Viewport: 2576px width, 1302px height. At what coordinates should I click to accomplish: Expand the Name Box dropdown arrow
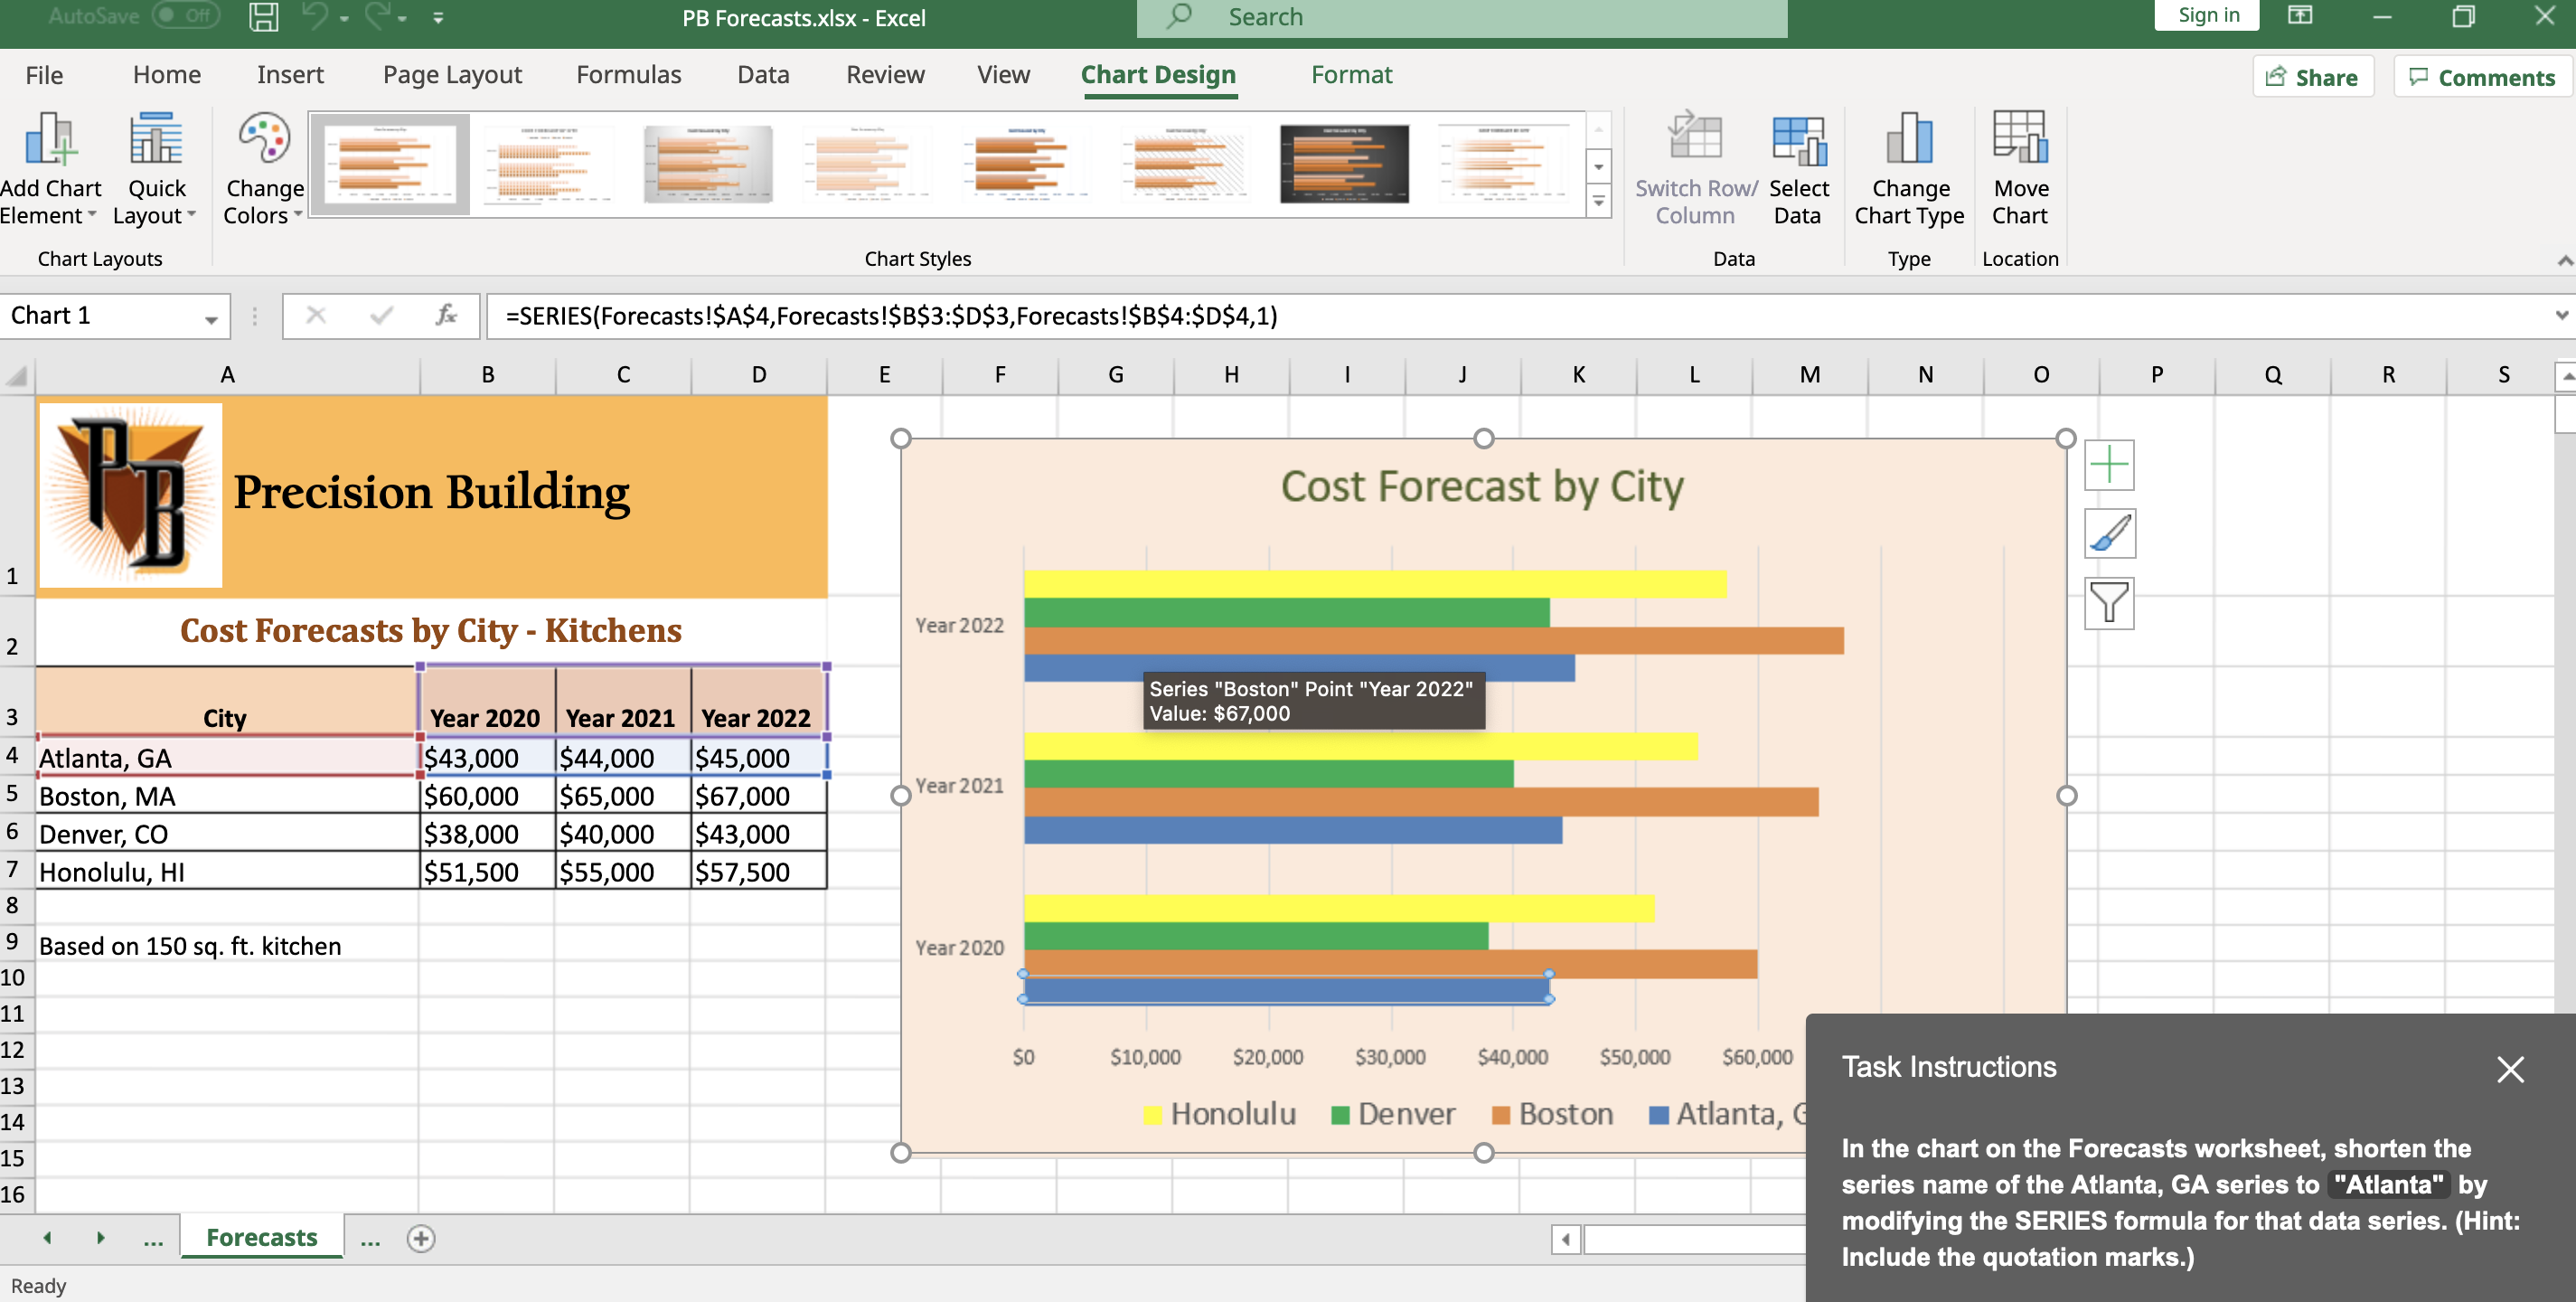tap(211, 319)
